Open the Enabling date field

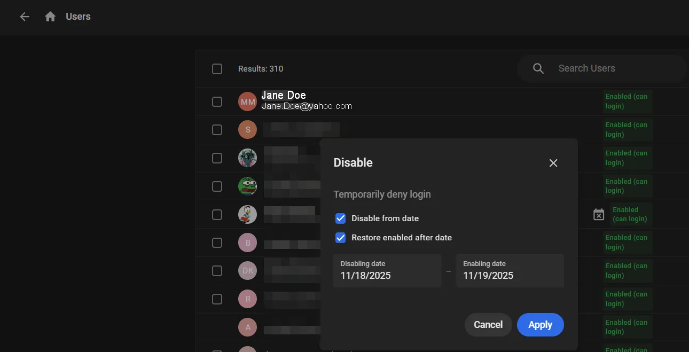[510, 271]
